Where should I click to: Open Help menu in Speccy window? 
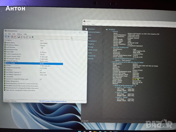(93, 24)
